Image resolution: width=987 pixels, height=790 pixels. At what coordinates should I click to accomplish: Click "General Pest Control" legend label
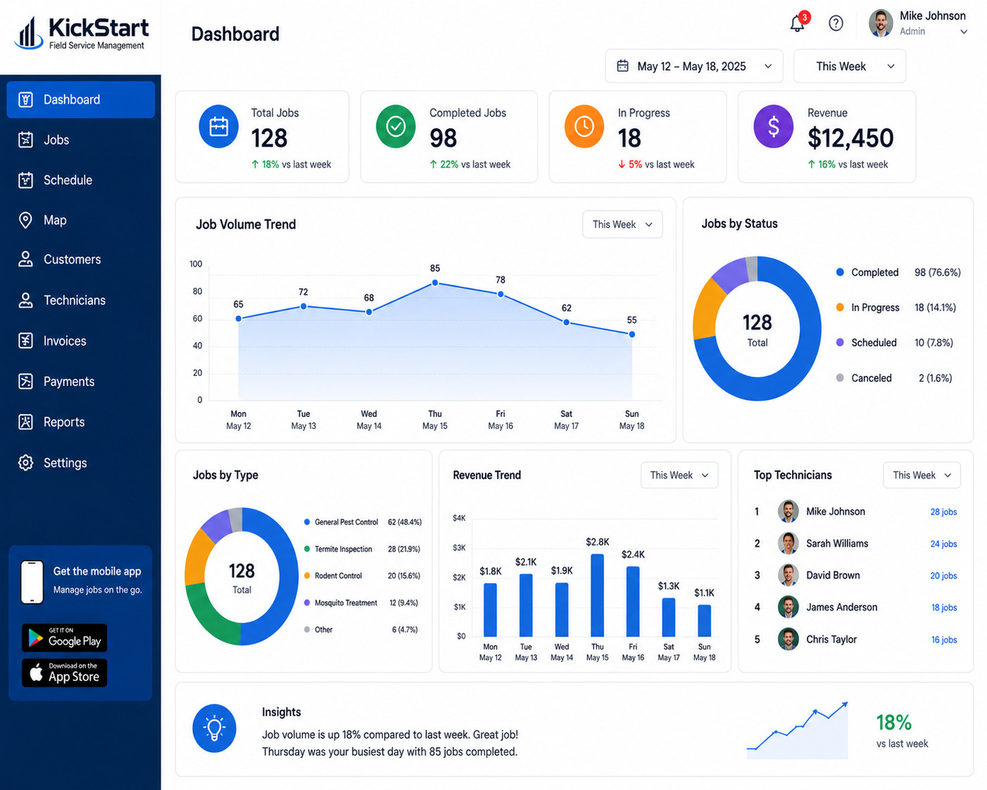346,522
